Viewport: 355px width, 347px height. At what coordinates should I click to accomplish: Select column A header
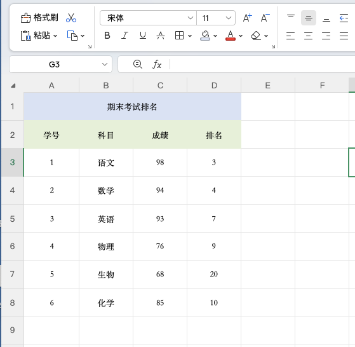(51, 85)
